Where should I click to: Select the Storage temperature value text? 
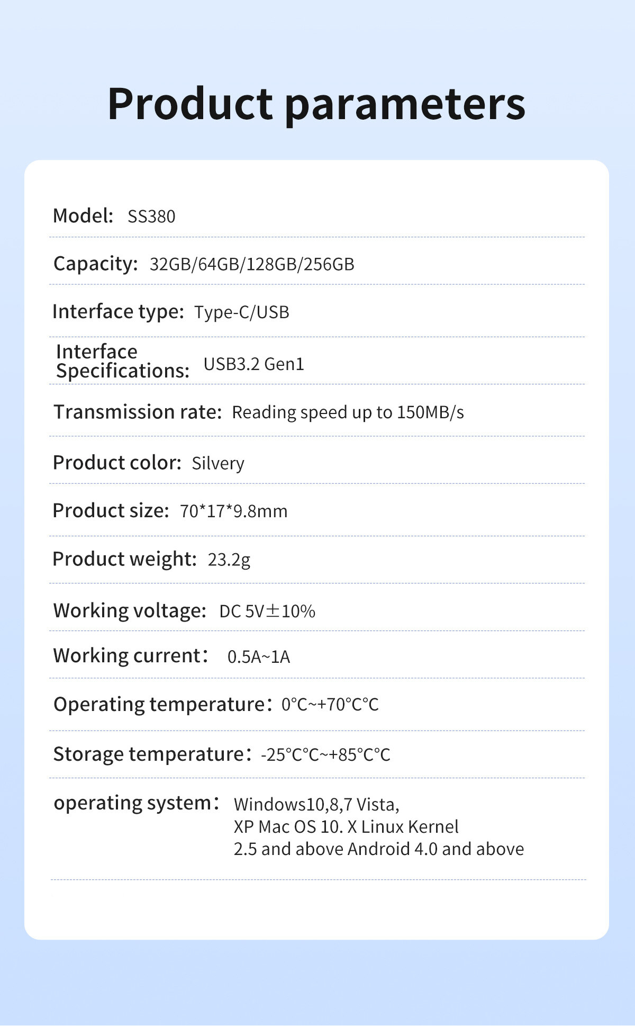pos(325,754)
